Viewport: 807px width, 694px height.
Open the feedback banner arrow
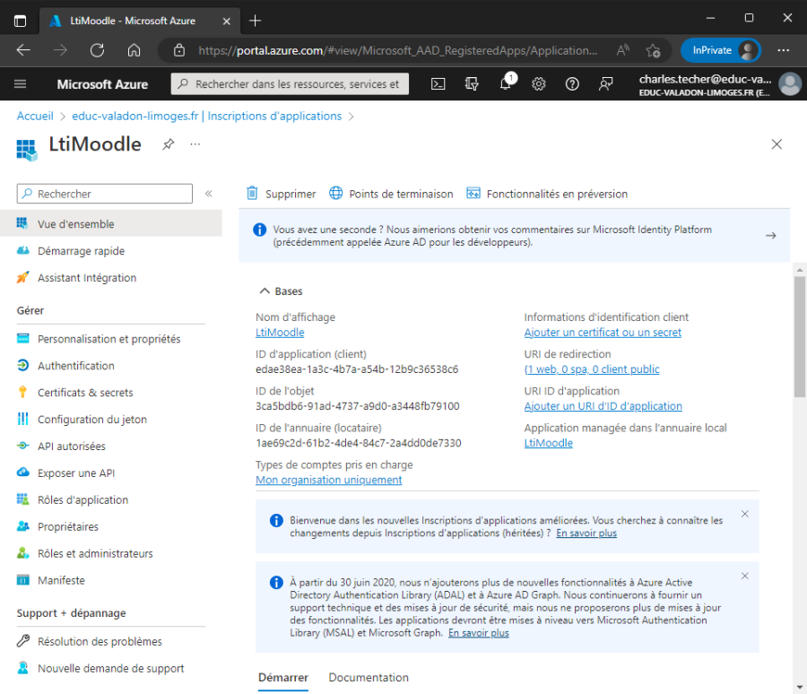pos(770,235)
